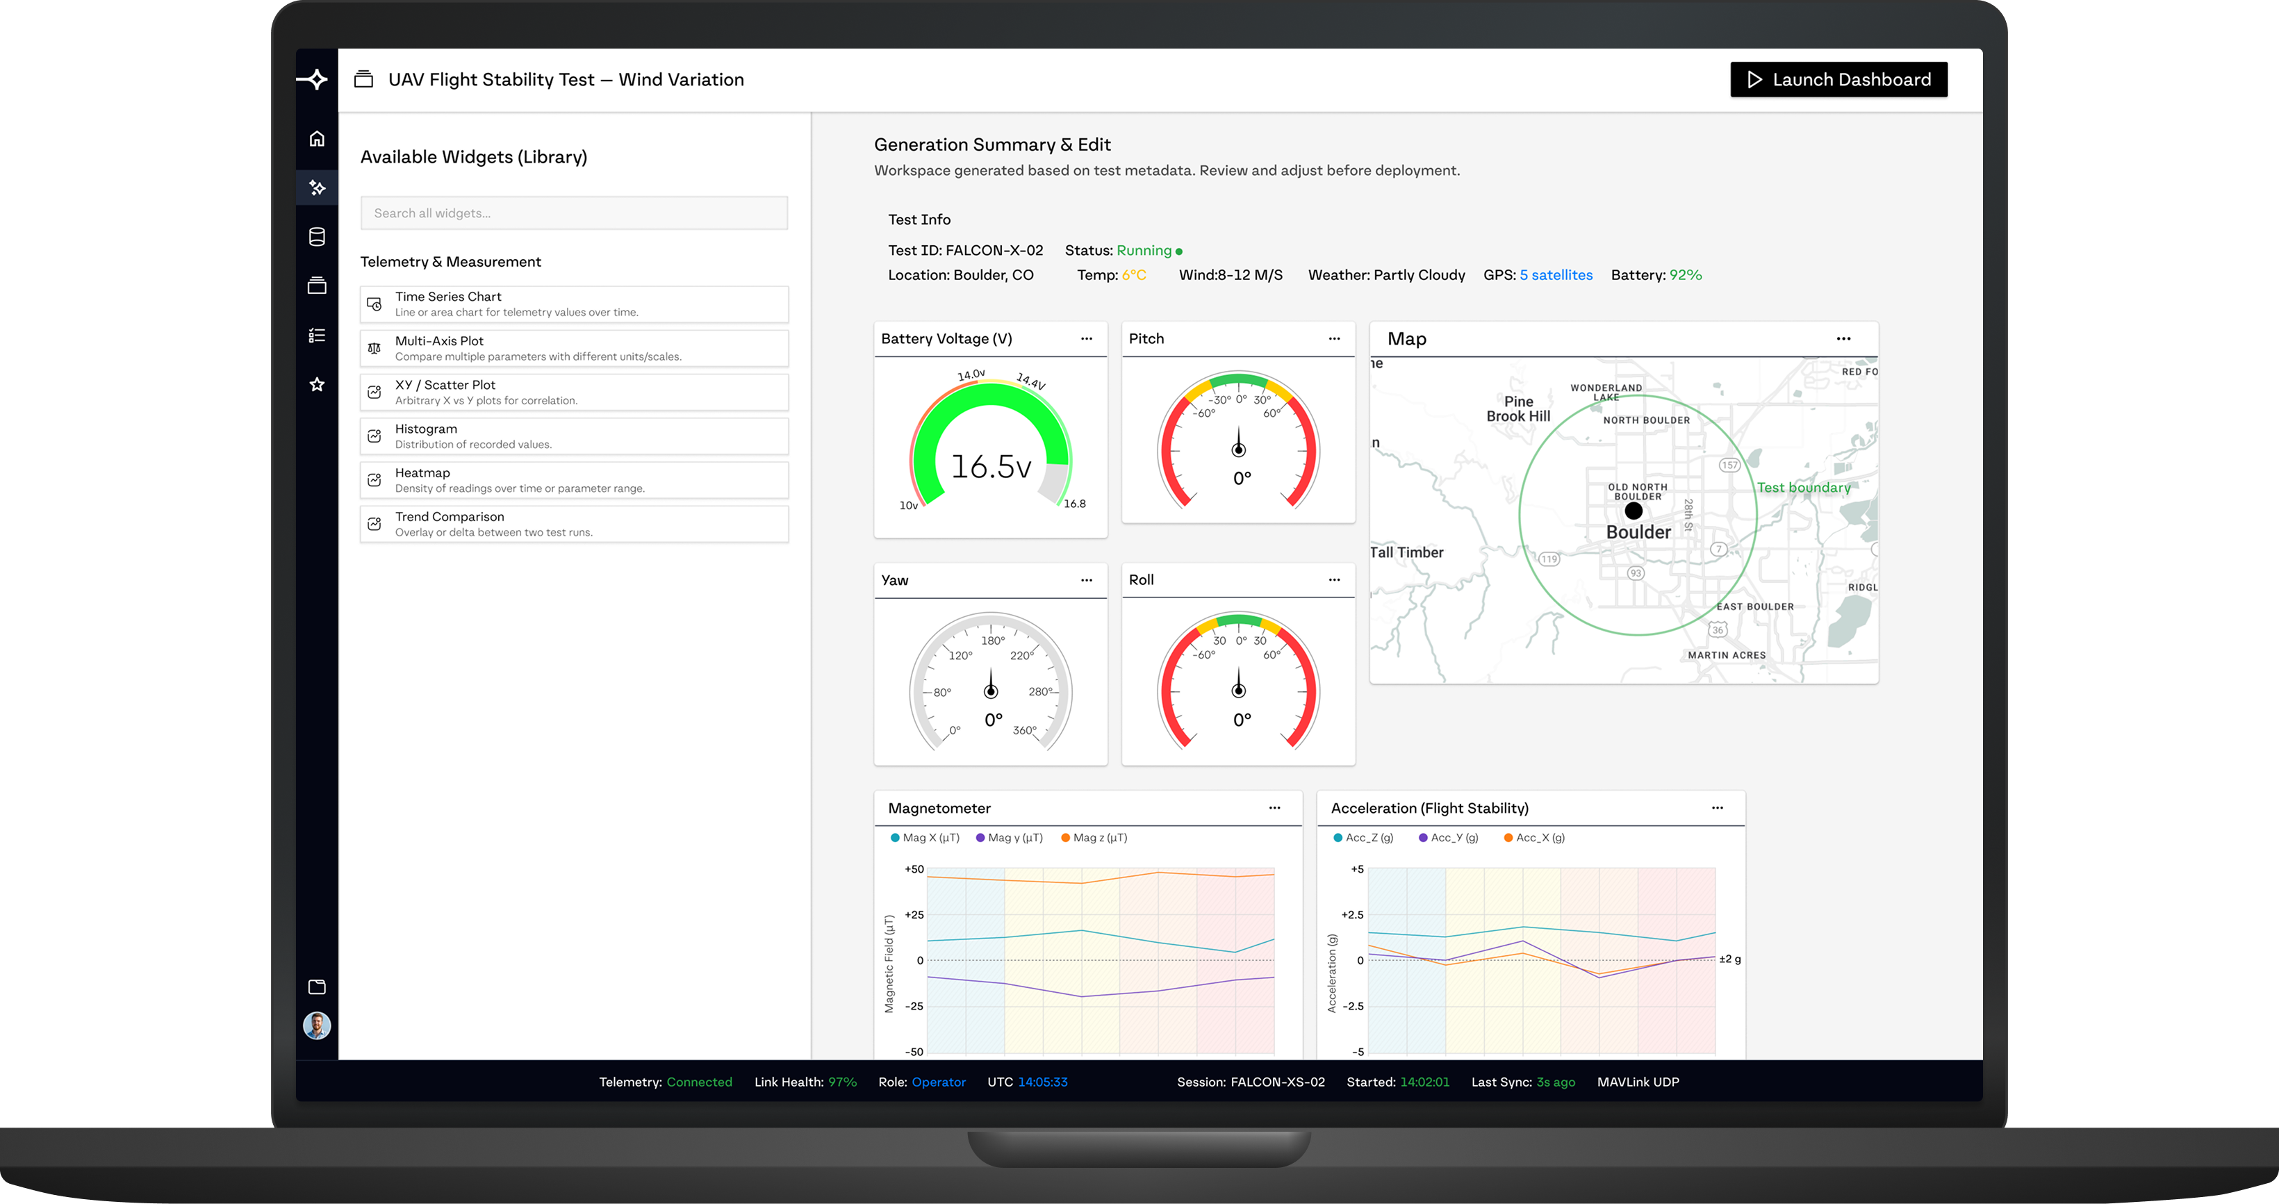Click the Trend Comparison widget icon
This screenshot has width=2279, height=1204.
pos(375,524)
